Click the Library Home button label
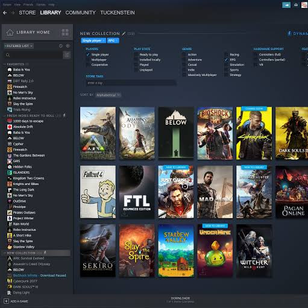308x308 pixels. pos(33,33)
